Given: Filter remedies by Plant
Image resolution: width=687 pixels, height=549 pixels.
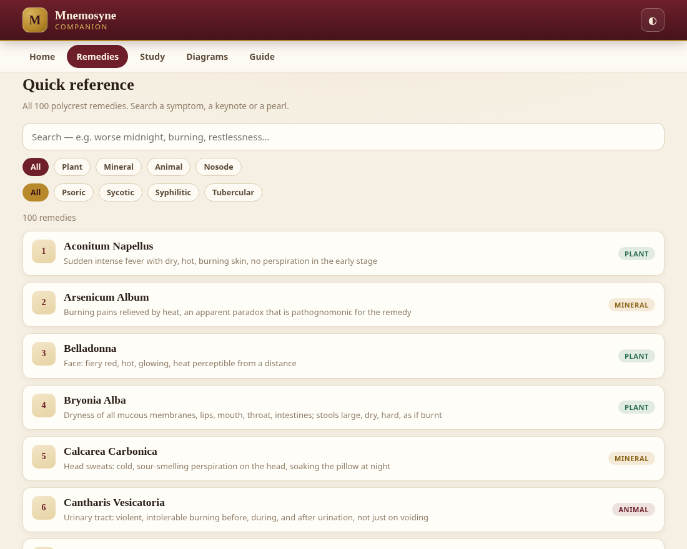Looking at the screenshot, I should point(72,167).
